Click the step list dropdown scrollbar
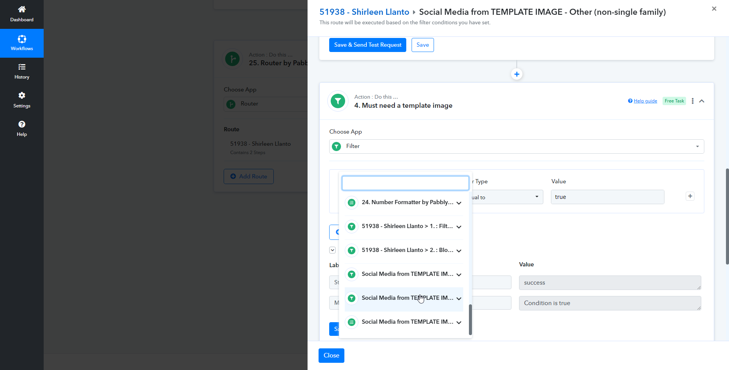The image size is (729, 370). [470, 320]
